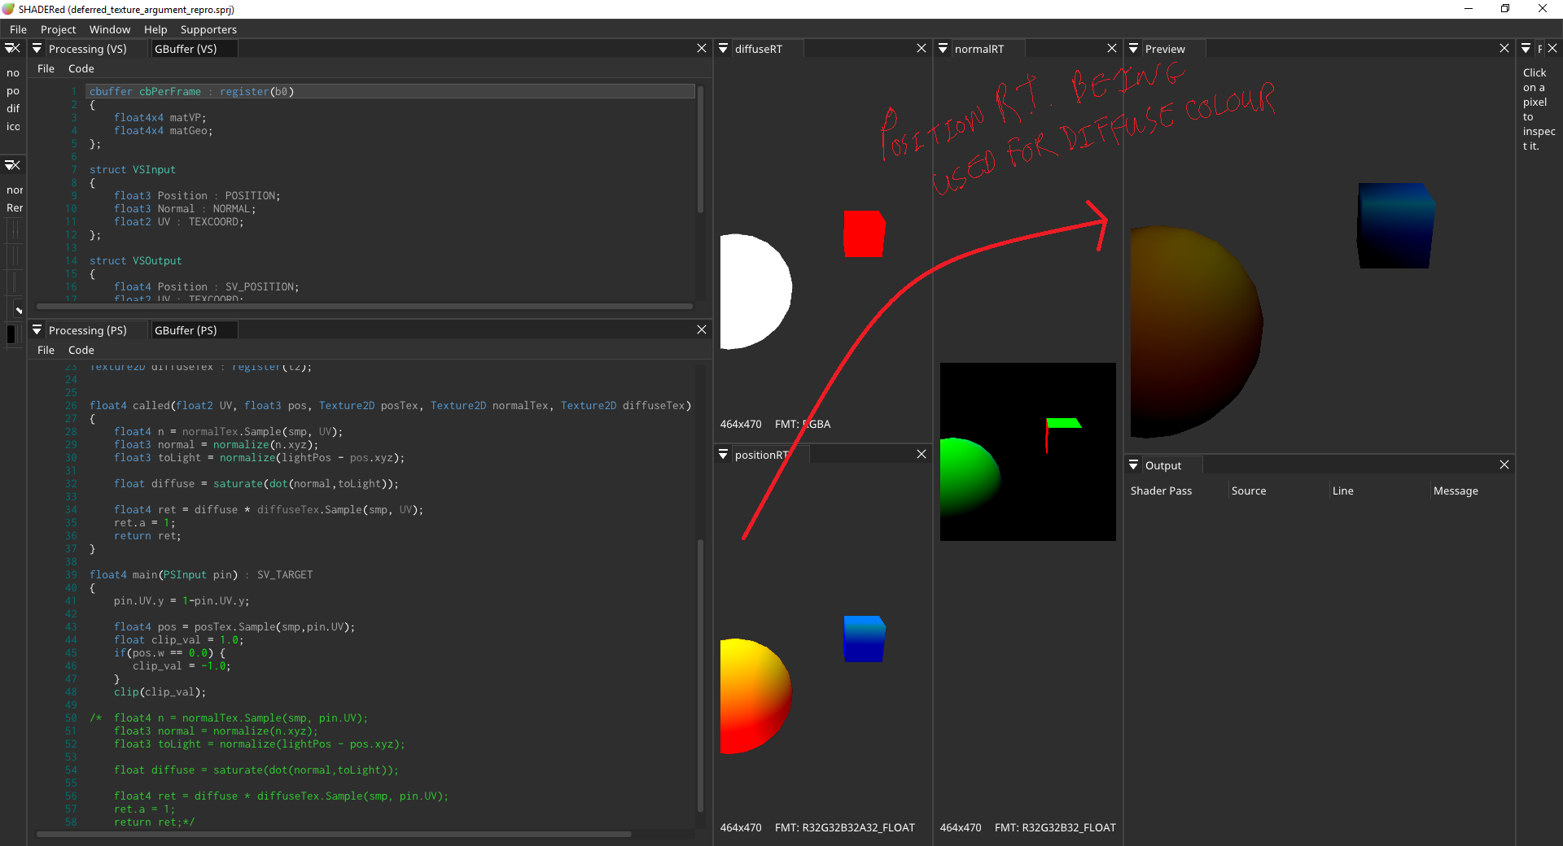Viewport: 1563px width, 846px height.
Task: Open Code menu in vertex shader editor
Action: pyautogui.click(x=81, y=68)
